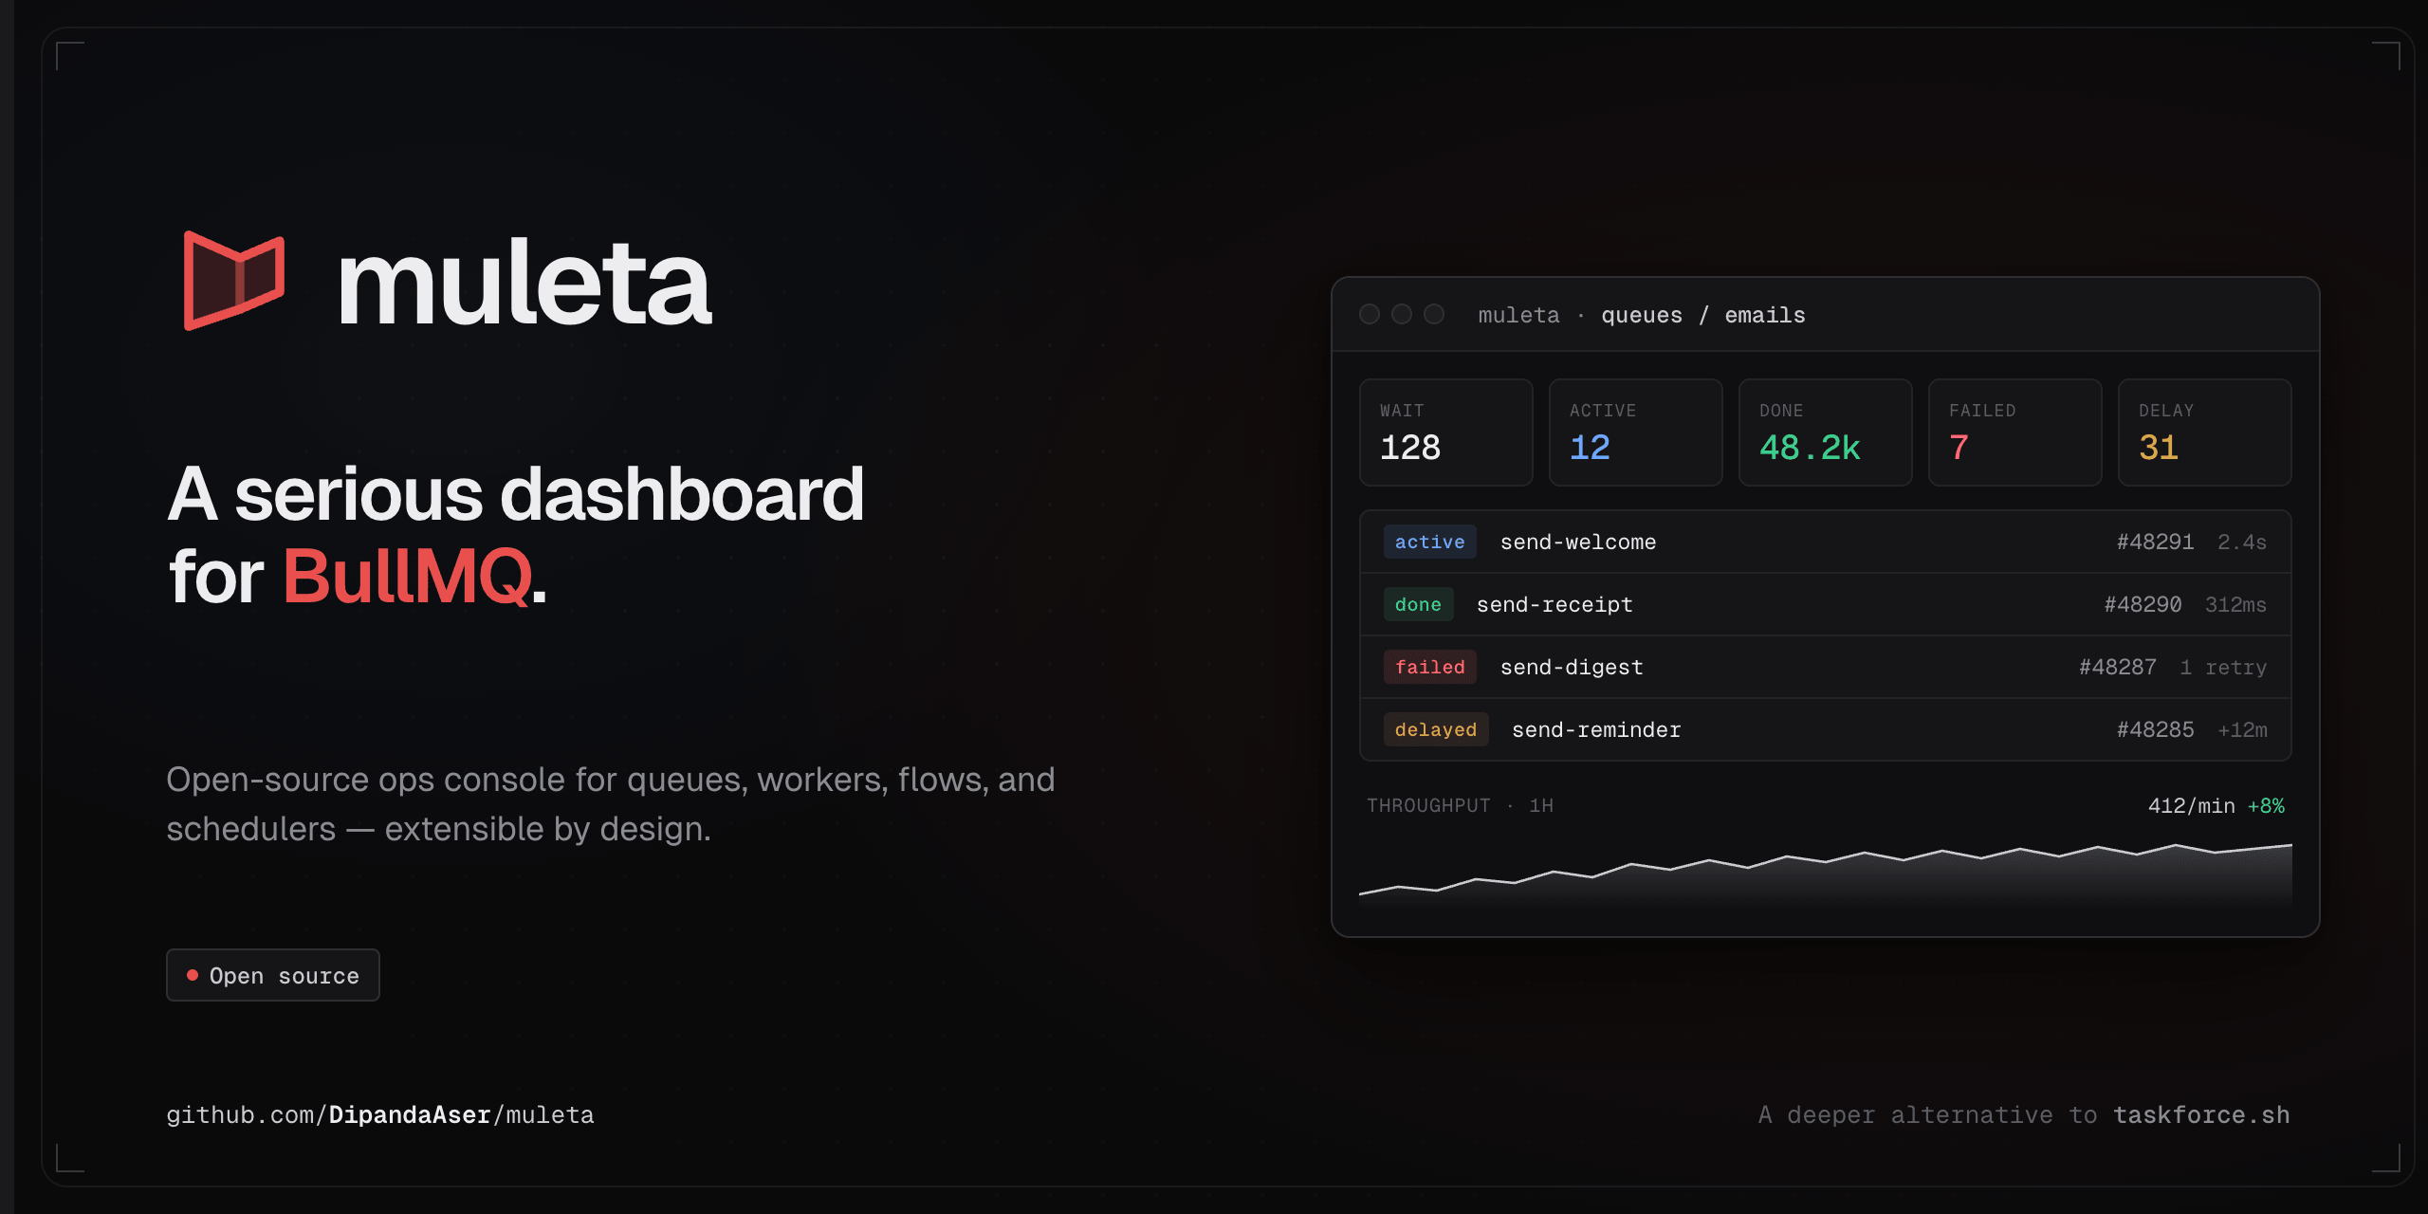Click the red dot in Open source badge
The height and width of the screenshot is (1214, 2428).
point(193,975)
